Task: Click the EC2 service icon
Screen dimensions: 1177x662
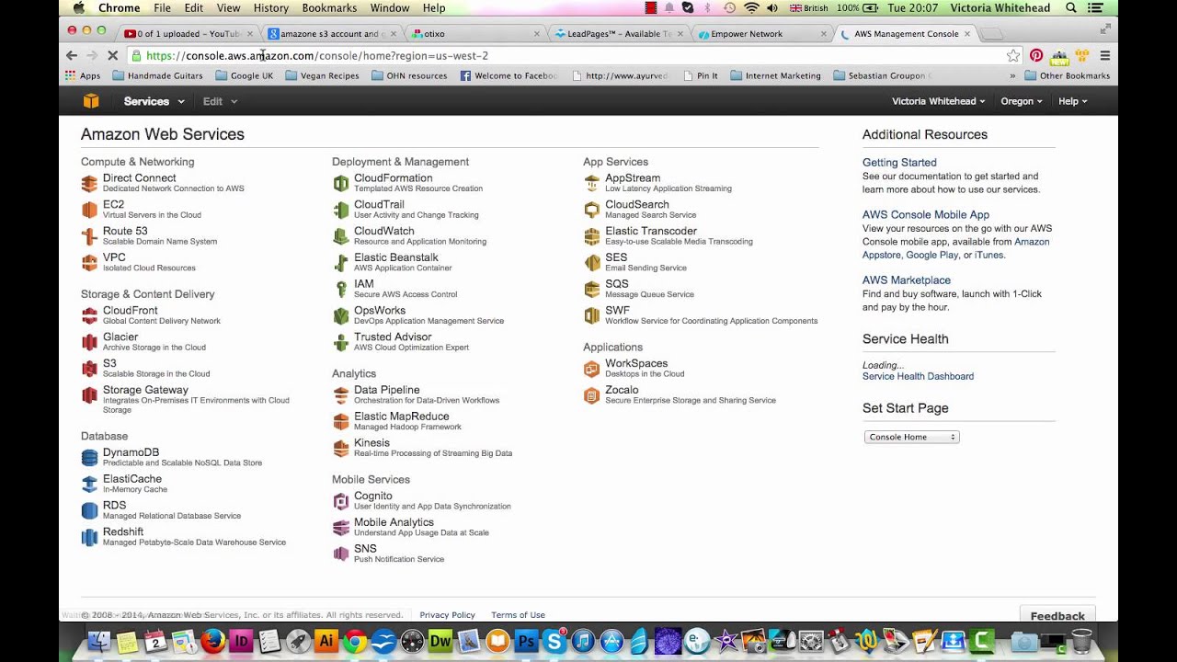Action: click(89, 210)
